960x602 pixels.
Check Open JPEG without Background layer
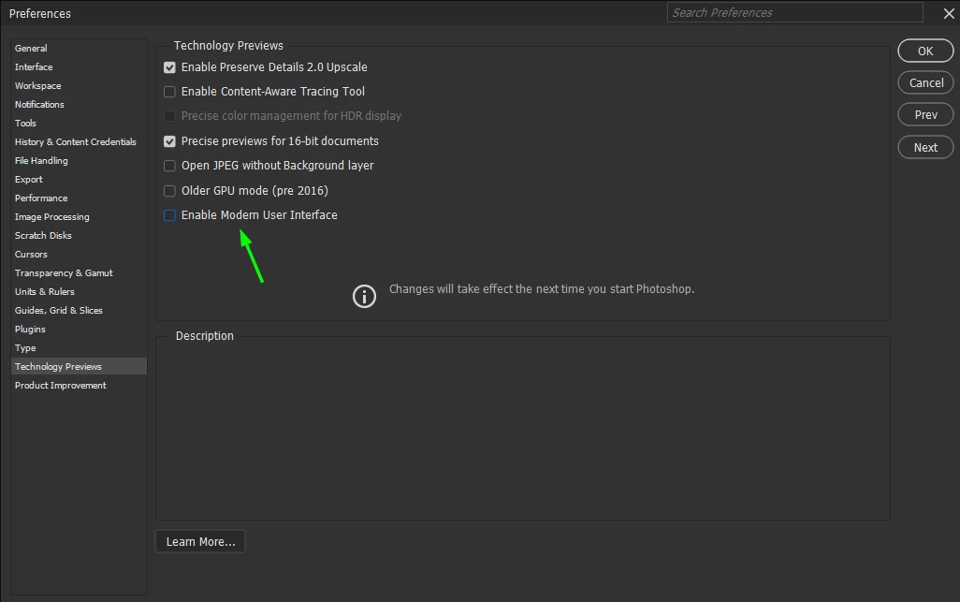pos(169,166)
